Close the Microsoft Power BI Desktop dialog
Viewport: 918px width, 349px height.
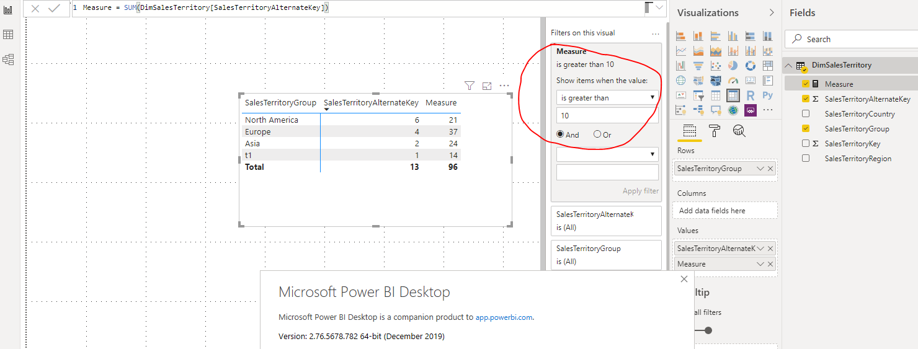pyautogui.click(x=684, y=280)
